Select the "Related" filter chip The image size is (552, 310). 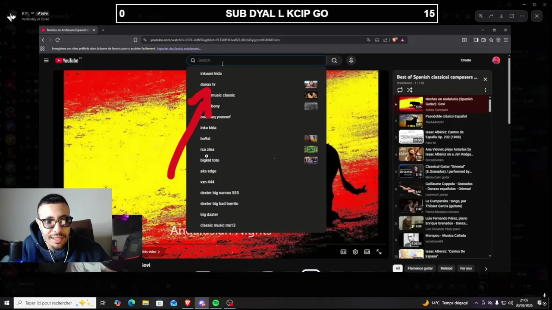coord(446,268)
